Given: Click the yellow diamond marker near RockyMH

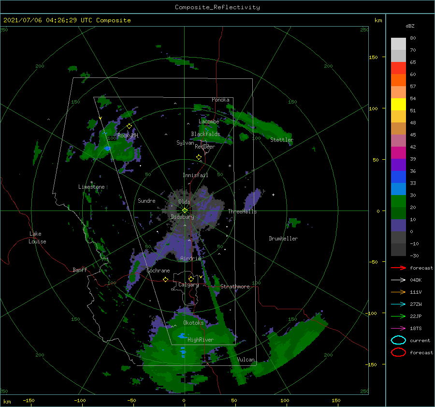Looking at the screenshot, I should click(129, 126).
